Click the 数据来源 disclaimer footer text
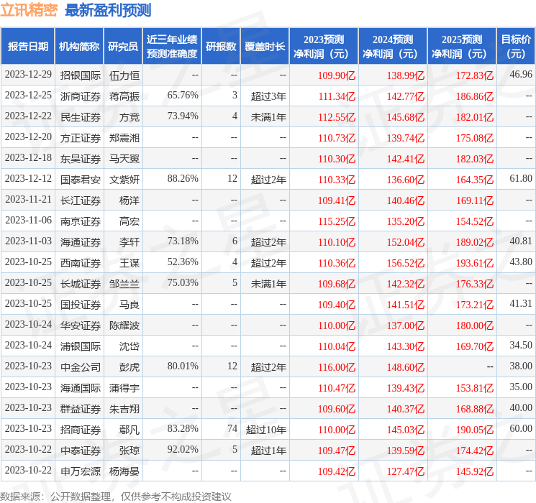The width and height of the screenshot is (536, 503). pos(116,497)
